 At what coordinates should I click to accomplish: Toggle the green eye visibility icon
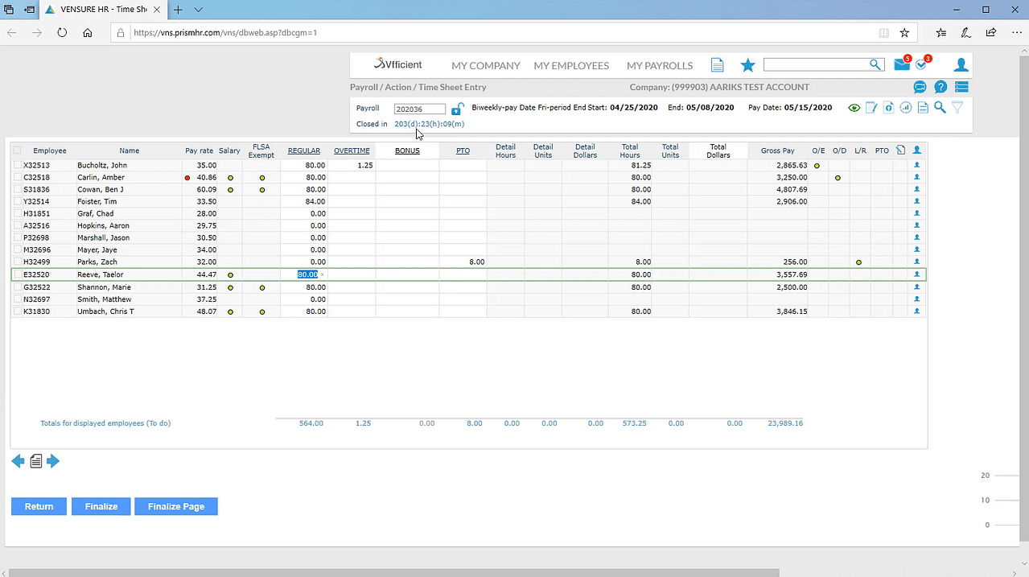[854, 108]
